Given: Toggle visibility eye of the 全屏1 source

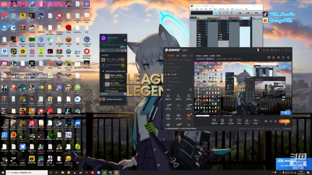Looking at the screenshot, I should click(166, 74).
